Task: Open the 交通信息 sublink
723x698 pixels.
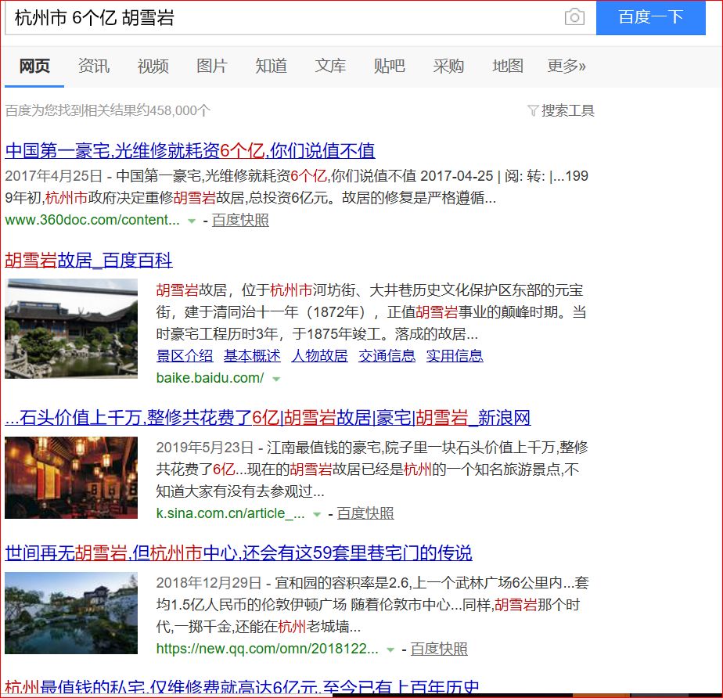Action: (x=387, y=356)
